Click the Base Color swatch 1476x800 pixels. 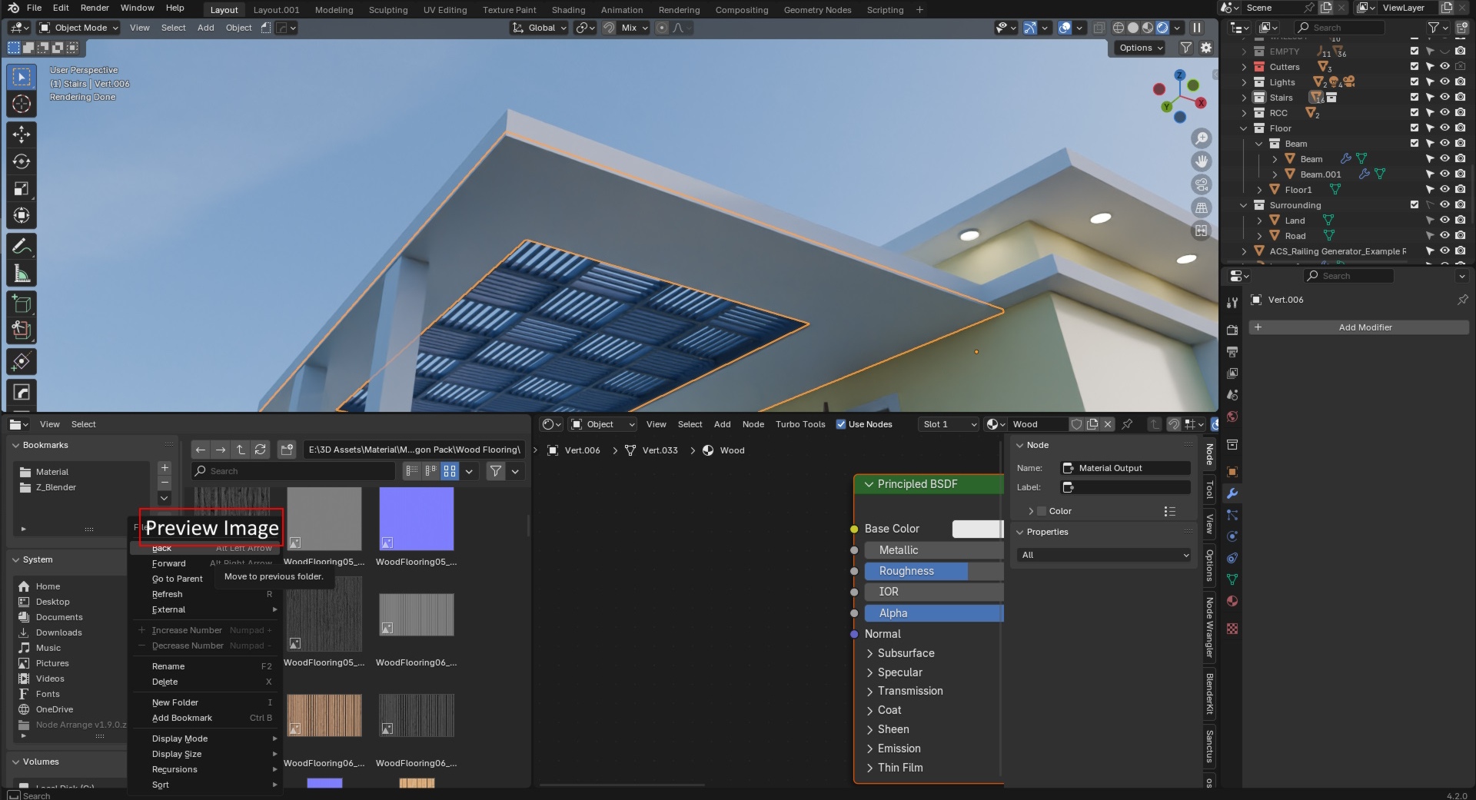pyautogui.click(x=977, y=529)
